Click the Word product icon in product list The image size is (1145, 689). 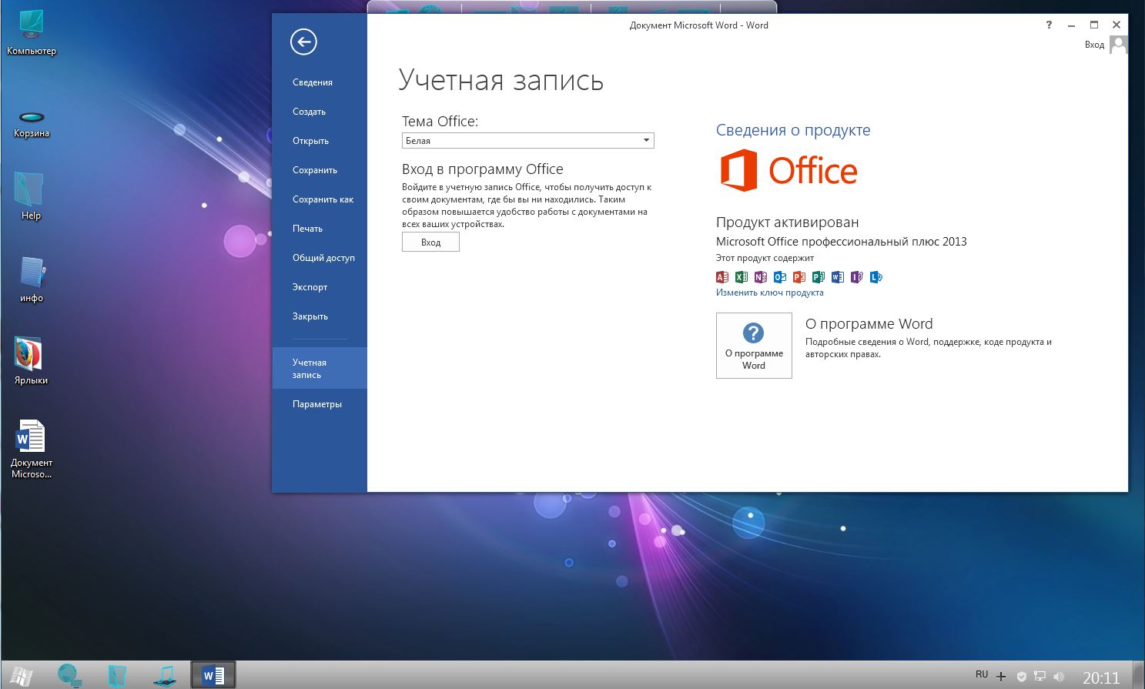point(837,277)
